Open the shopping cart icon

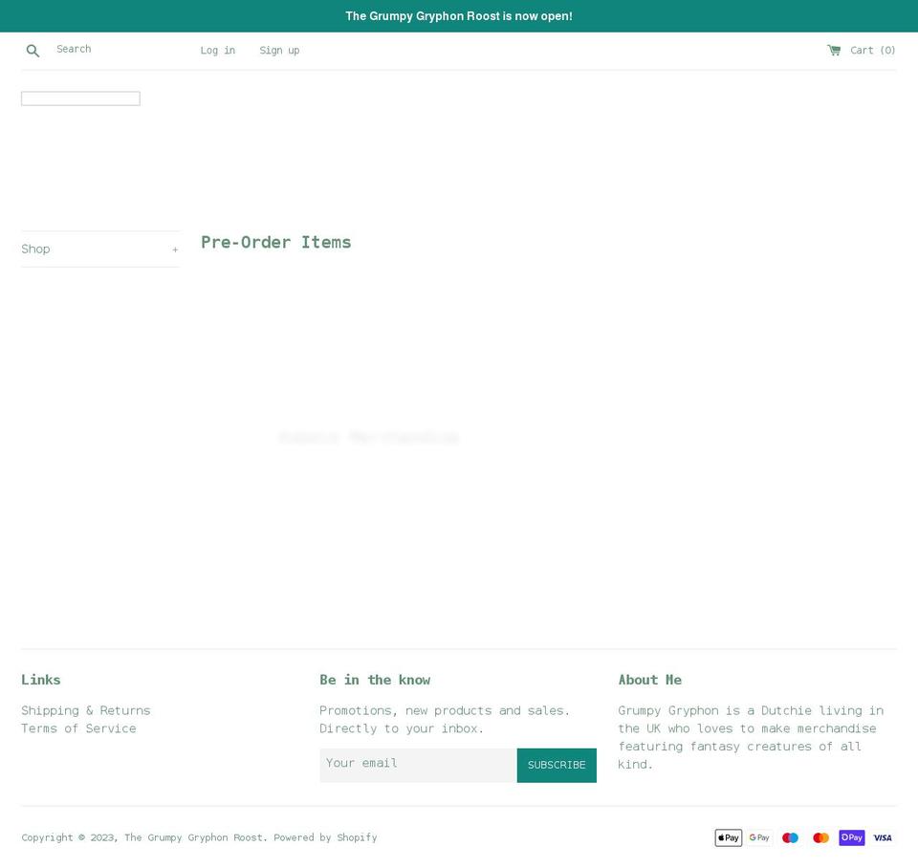coord(834,51)
